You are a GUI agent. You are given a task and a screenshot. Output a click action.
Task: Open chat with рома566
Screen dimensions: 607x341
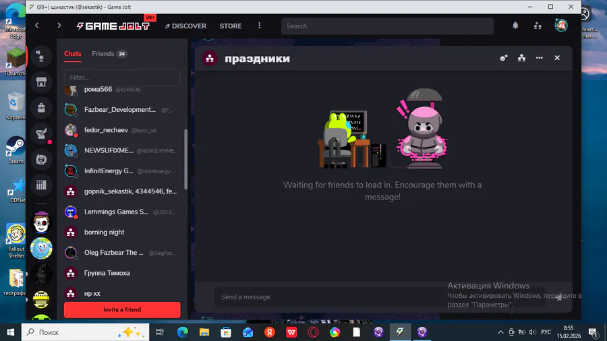[x=122, y=90]
